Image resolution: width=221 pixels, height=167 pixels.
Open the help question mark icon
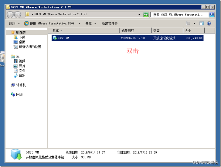(209, 23)
